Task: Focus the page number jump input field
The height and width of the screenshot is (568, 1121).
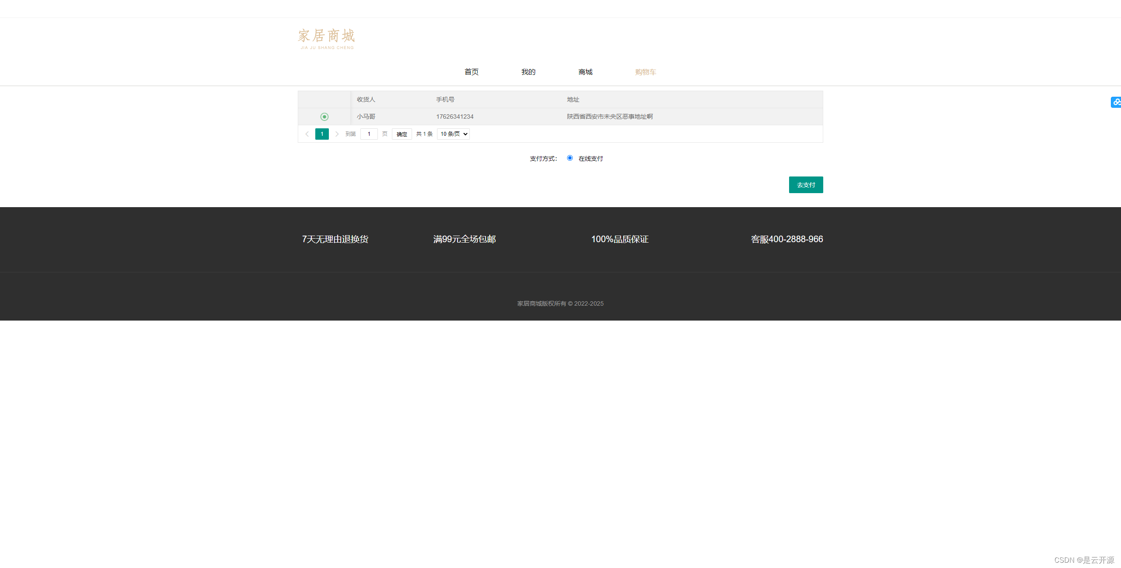Action: pos(369,134)
